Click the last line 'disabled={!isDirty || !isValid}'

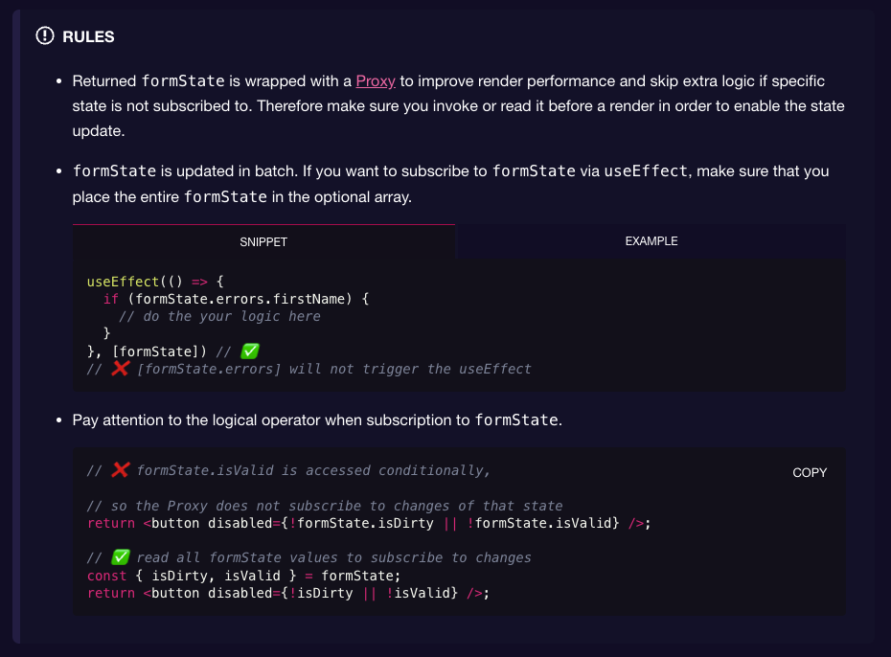click(288, 593)
